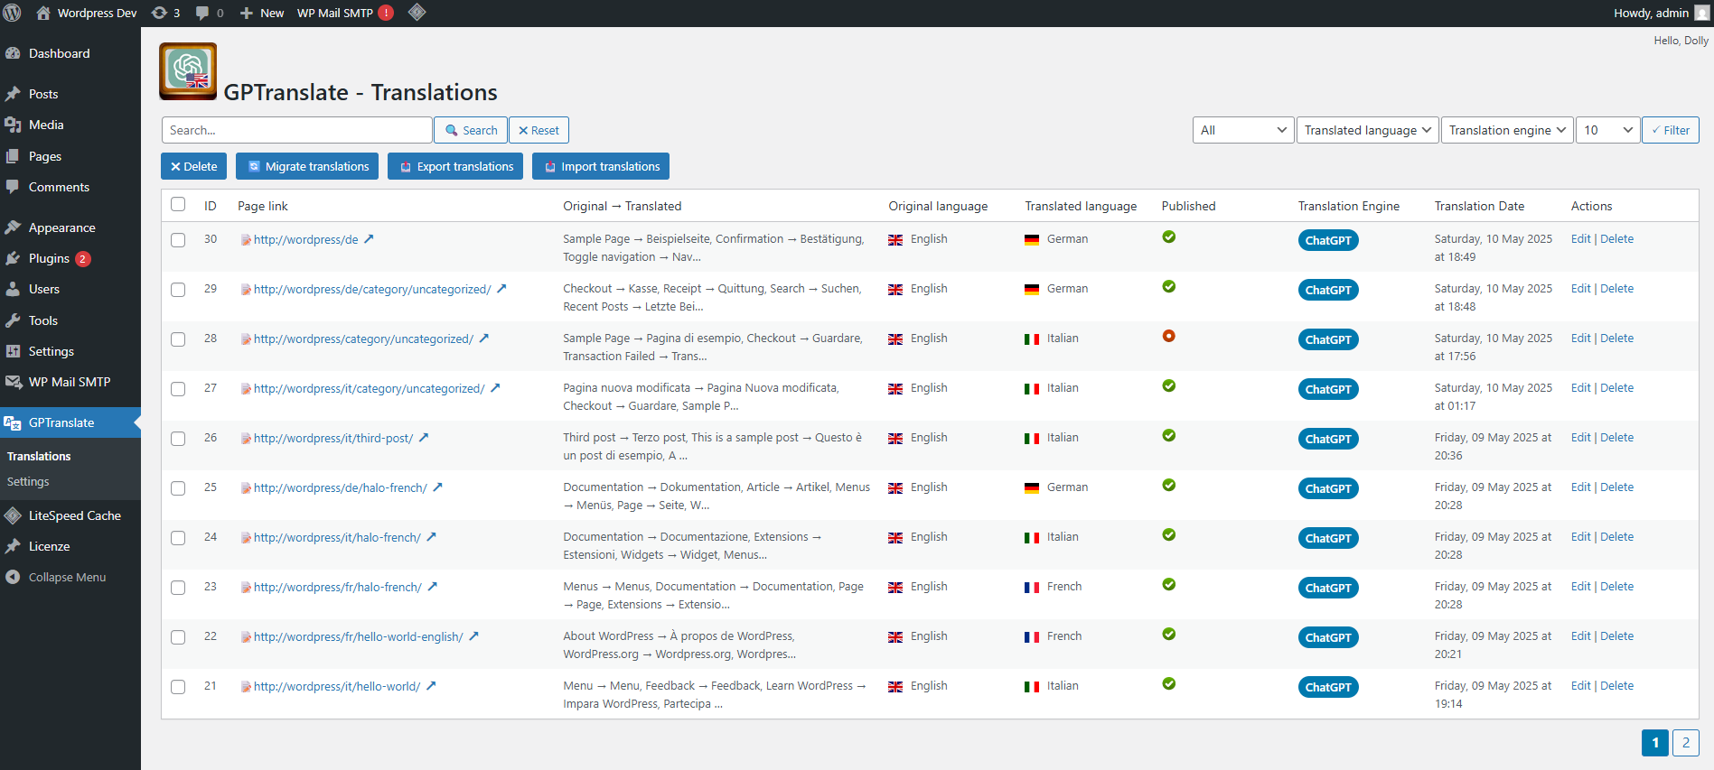This screenshot has height=770, width=1714.
Task: Click the Export translations button
Action: [x=455, y=166]
